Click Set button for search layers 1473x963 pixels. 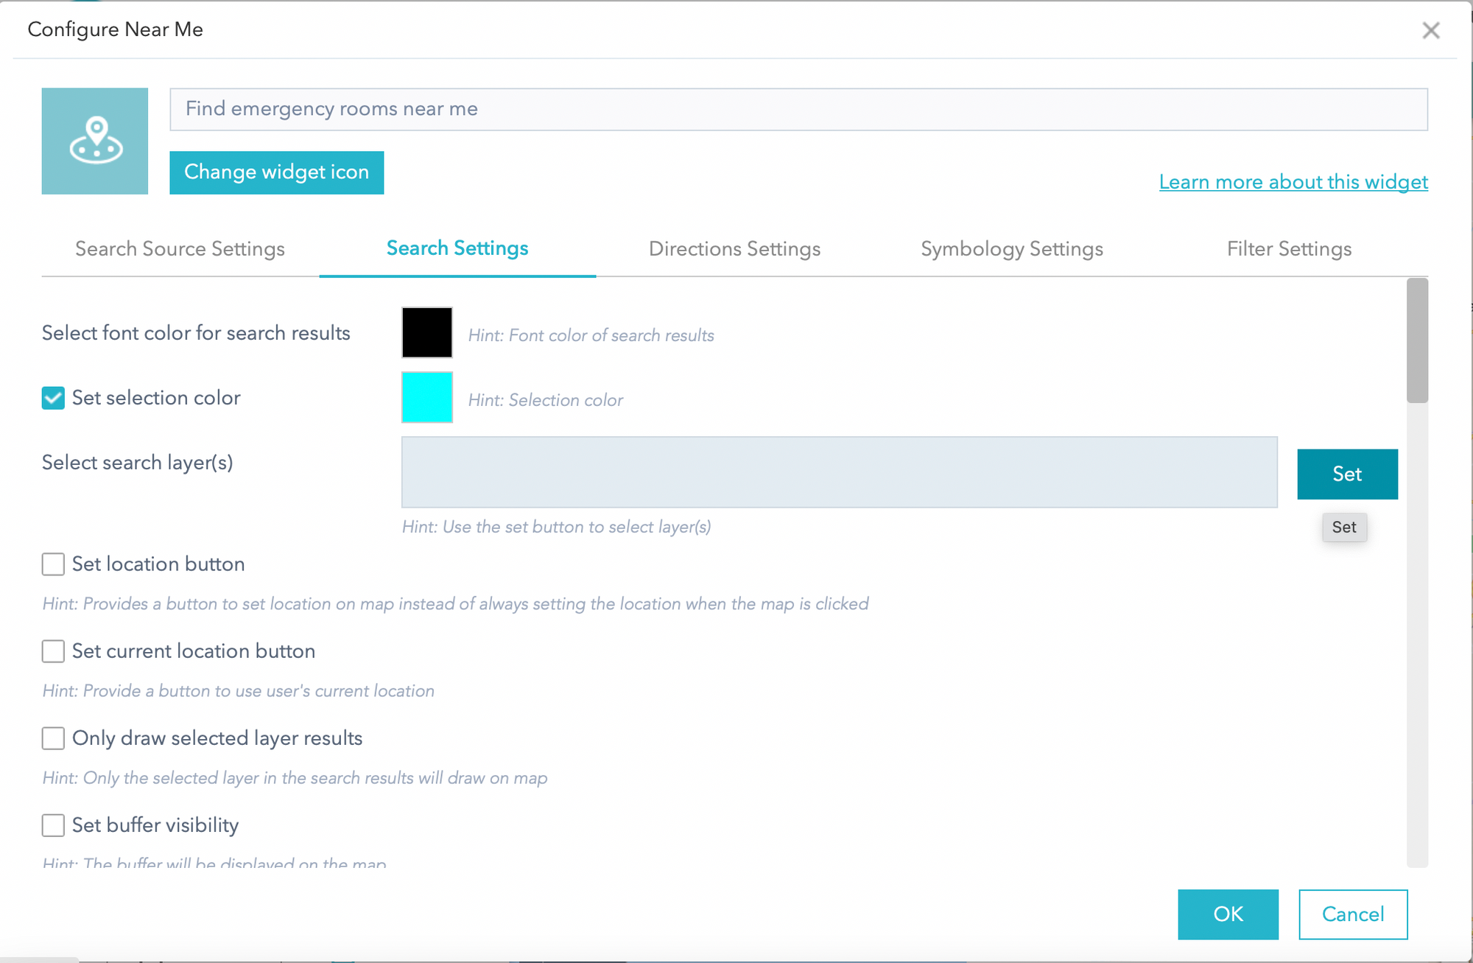pyautogui.click(x=1346, y=473)
